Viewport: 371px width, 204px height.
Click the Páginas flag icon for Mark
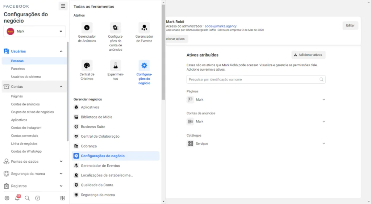pos(190,100)
